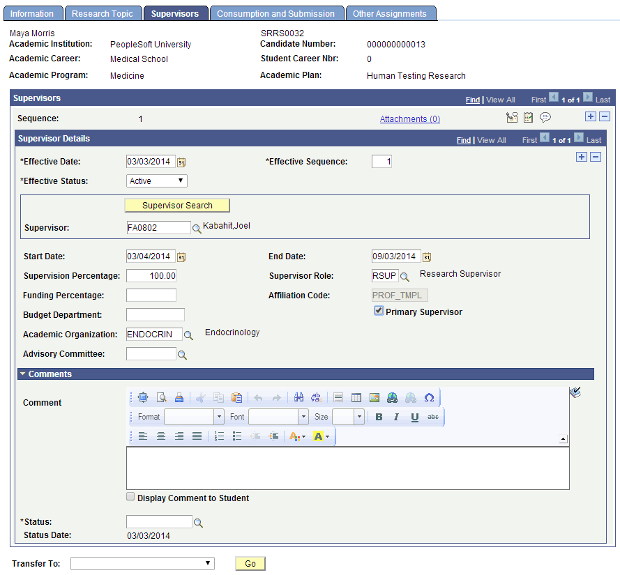Collapse the Comments section
The width and height of the screenshot is (620, 575).
point(22,374)
